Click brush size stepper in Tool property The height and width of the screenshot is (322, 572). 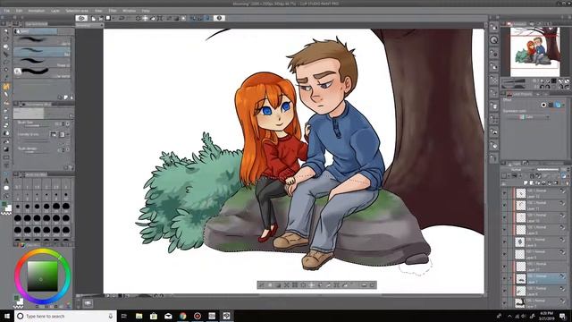pos(63,124)
